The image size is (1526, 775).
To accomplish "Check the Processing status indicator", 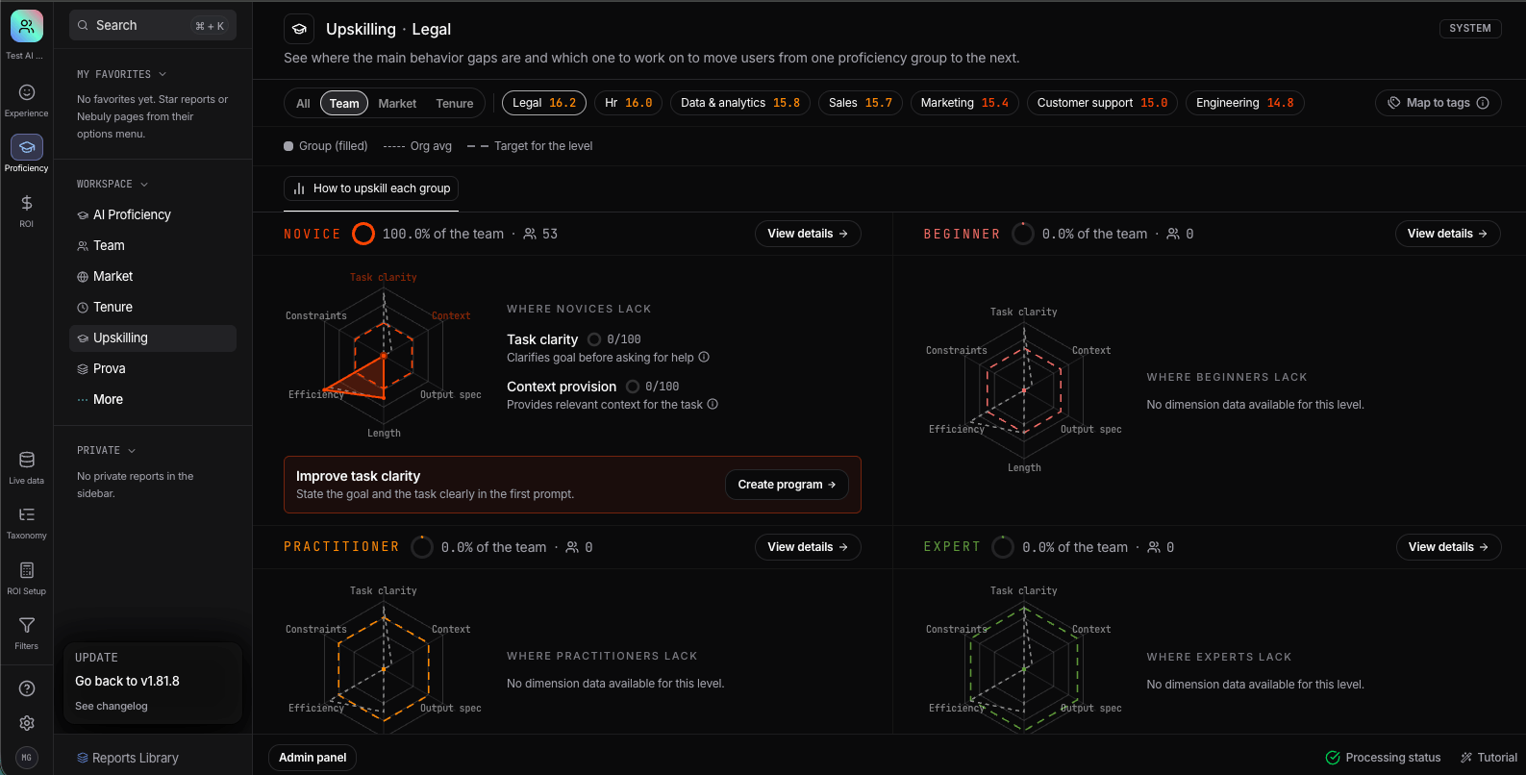I will pos(1383,758).
